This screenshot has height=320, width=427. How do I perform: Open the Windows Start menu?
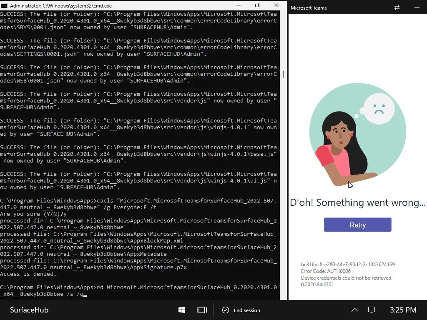(x=182, y=310)
